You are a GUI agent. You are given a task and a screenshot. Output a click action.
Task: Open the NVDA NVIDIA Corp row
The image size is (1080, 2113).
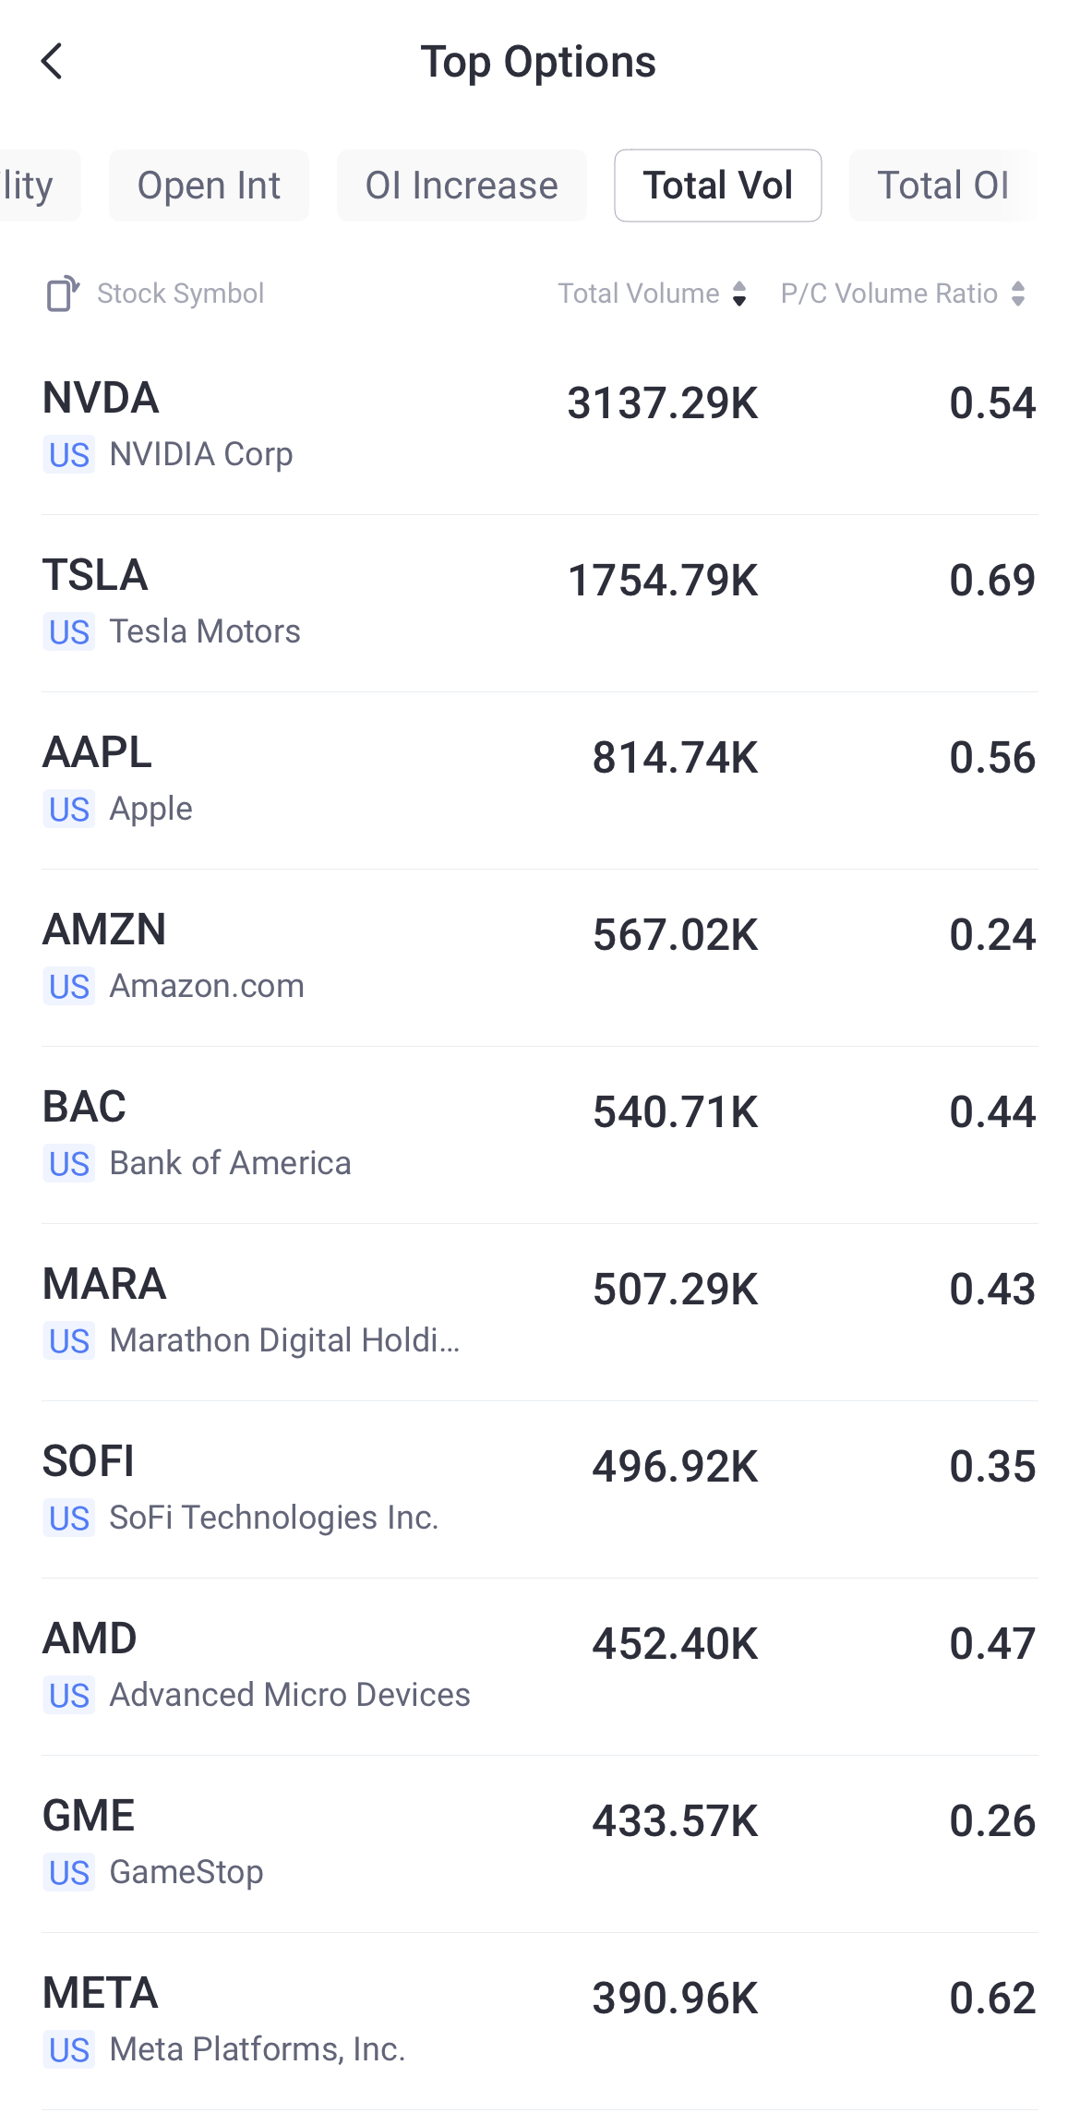pos(539,426)
